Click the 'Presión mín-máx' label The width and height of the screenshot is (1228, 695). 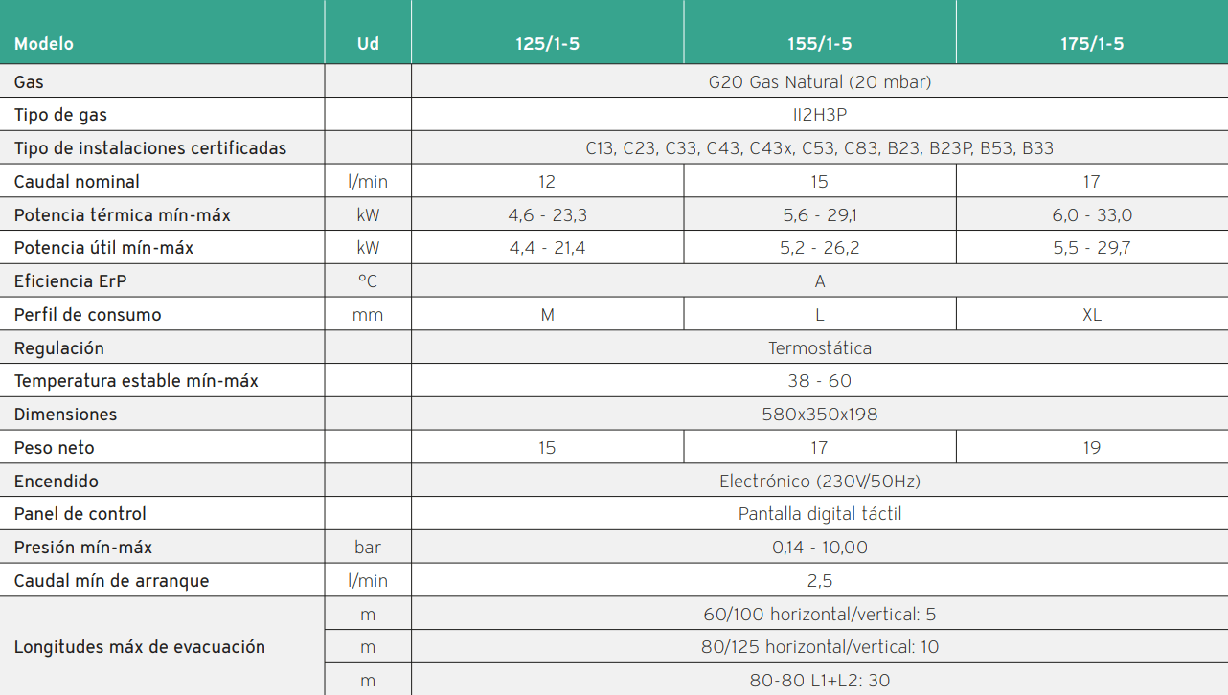(83, 548)
